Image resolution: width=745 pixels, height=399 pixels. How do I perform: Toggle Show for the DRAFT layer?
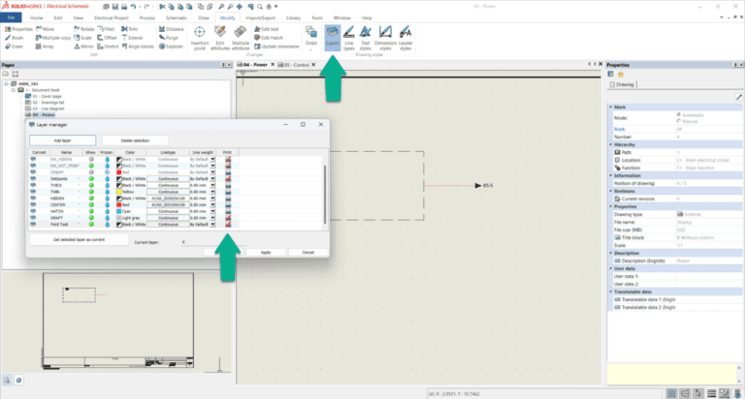91,218
